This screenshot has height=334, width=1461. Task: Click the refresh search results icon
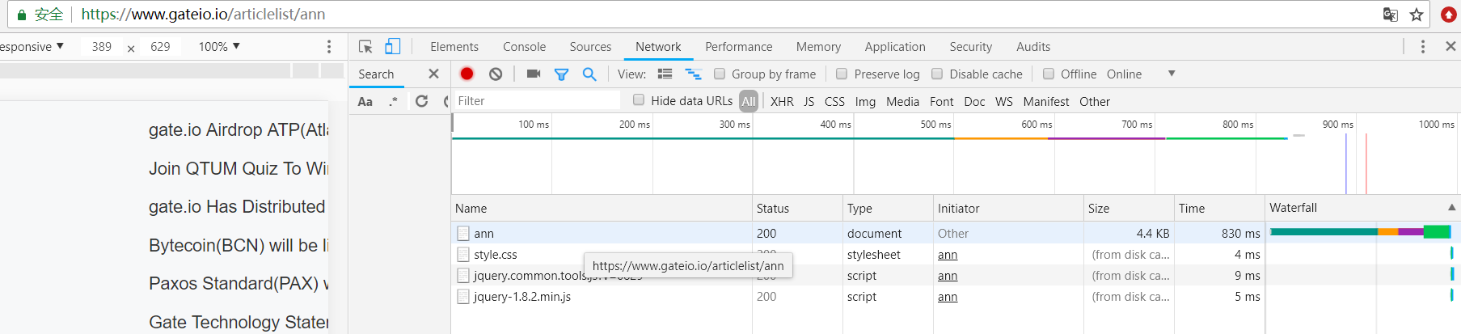click(x=421, y=101)
